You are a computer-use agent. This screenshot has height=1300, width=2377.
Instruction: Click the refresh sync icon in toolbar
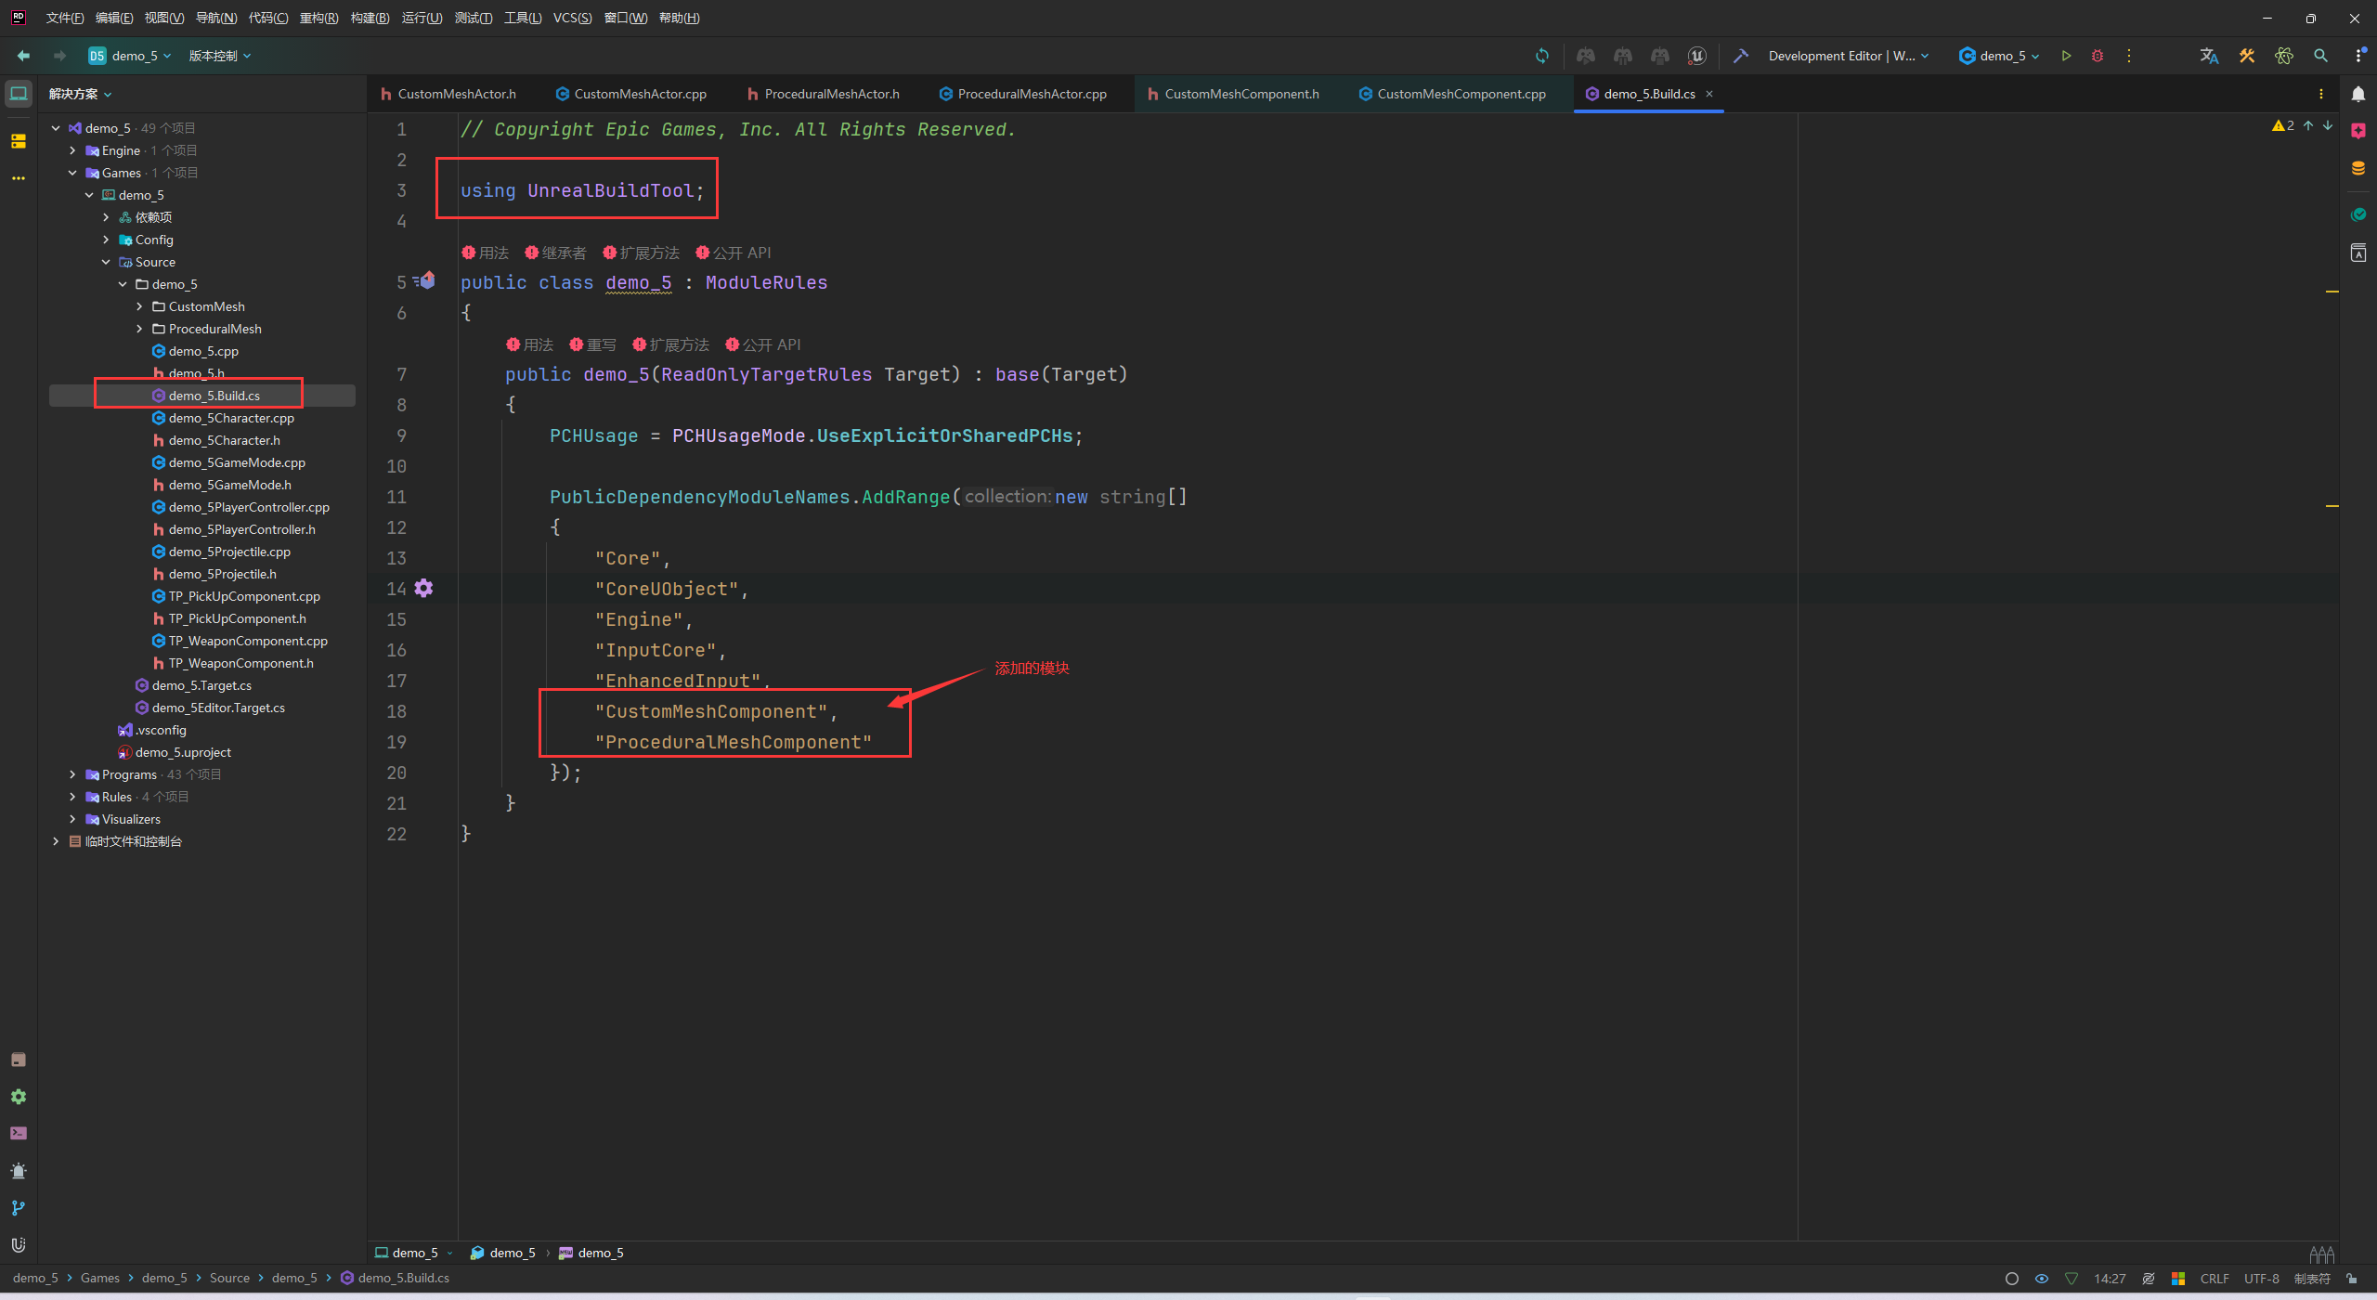coord(1542,56)
